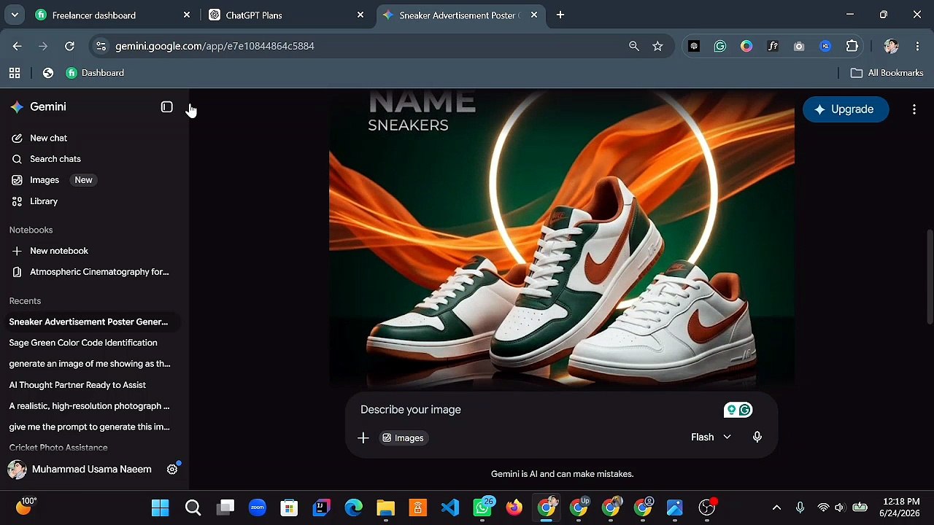Open 'generate an image of me' chat
The image size is (934, 525).
pos(91,364)
